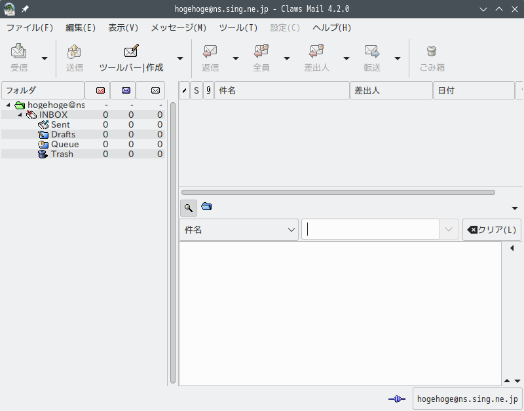Open the ツール(T) menu
524x411 pixels.
tap(238, 27)
